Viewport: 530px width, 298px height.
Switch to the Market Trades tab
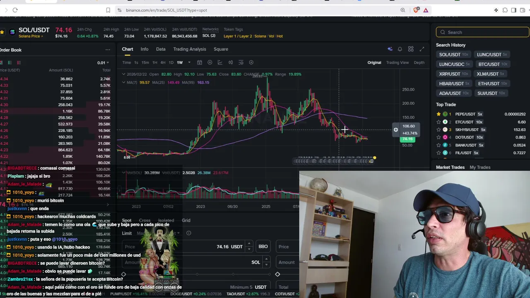tap(450, 167)
